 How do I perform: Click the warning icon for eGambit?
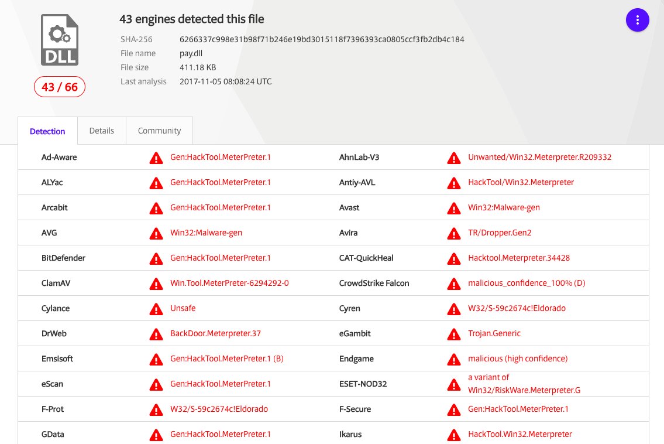tap(454, 334)
